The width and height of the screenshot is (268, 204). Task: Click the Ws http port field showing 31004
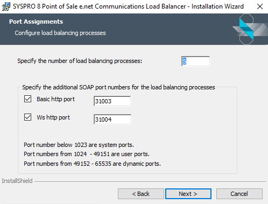[x=112, y=119]
